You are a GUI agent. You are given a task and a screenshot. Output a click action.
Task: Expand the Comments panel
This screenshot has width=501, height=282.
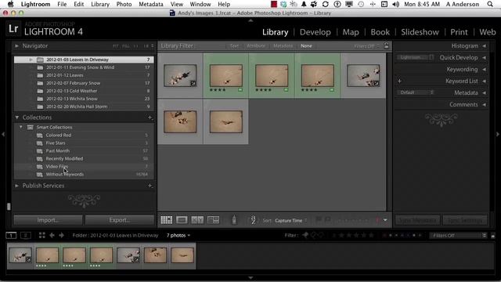(x=485, y=104)
